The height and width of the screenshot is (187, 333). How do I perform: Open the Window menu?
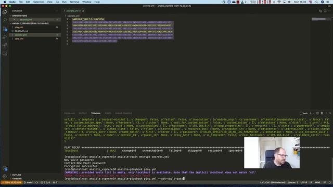point(87,2)
